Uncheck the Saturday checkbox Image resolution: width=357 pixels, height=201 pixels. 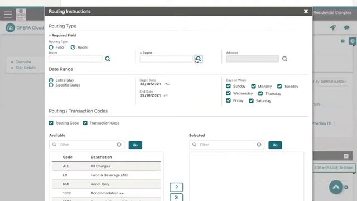pyautogui.click(x=252, y=101)
